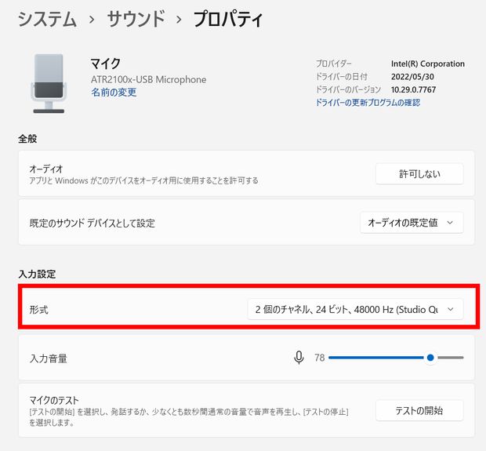Screen dimensions: 486x451
Task: Open ドライバーの更新プログラムの確認 link
Action: coord(368,103)
